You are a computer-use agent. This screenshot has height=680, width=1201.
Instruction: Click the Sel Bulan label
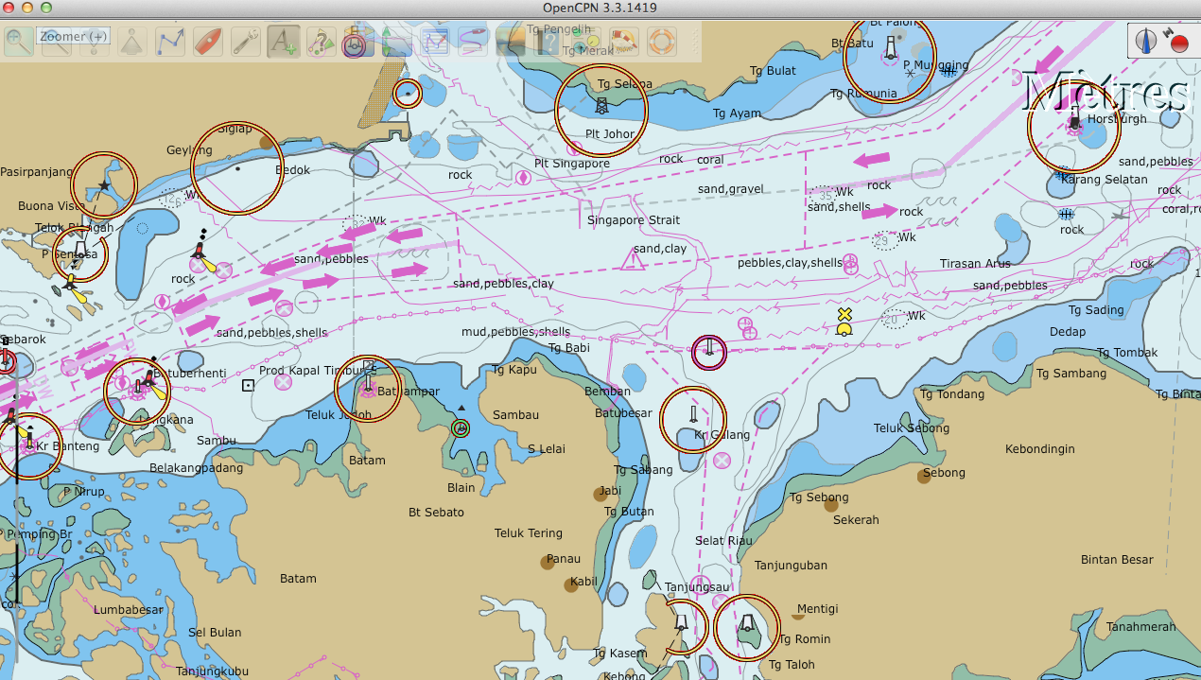pyautogui.click(x=215, y=633)
